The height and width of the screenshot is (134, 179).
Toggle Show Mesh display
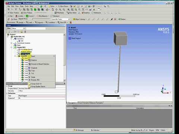coord(72,13)
